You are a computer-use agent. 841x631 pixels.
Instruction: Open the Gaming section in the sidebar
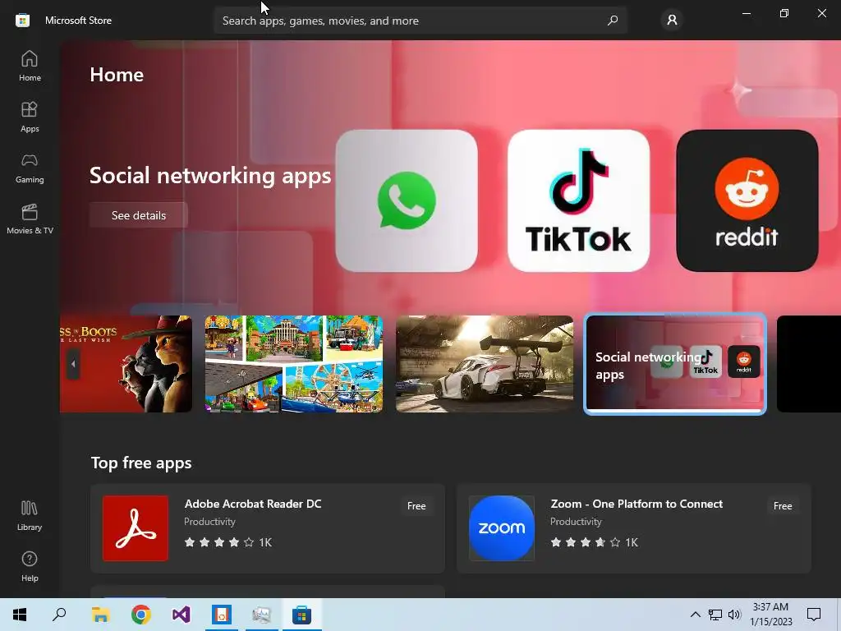tap(30, 168)
